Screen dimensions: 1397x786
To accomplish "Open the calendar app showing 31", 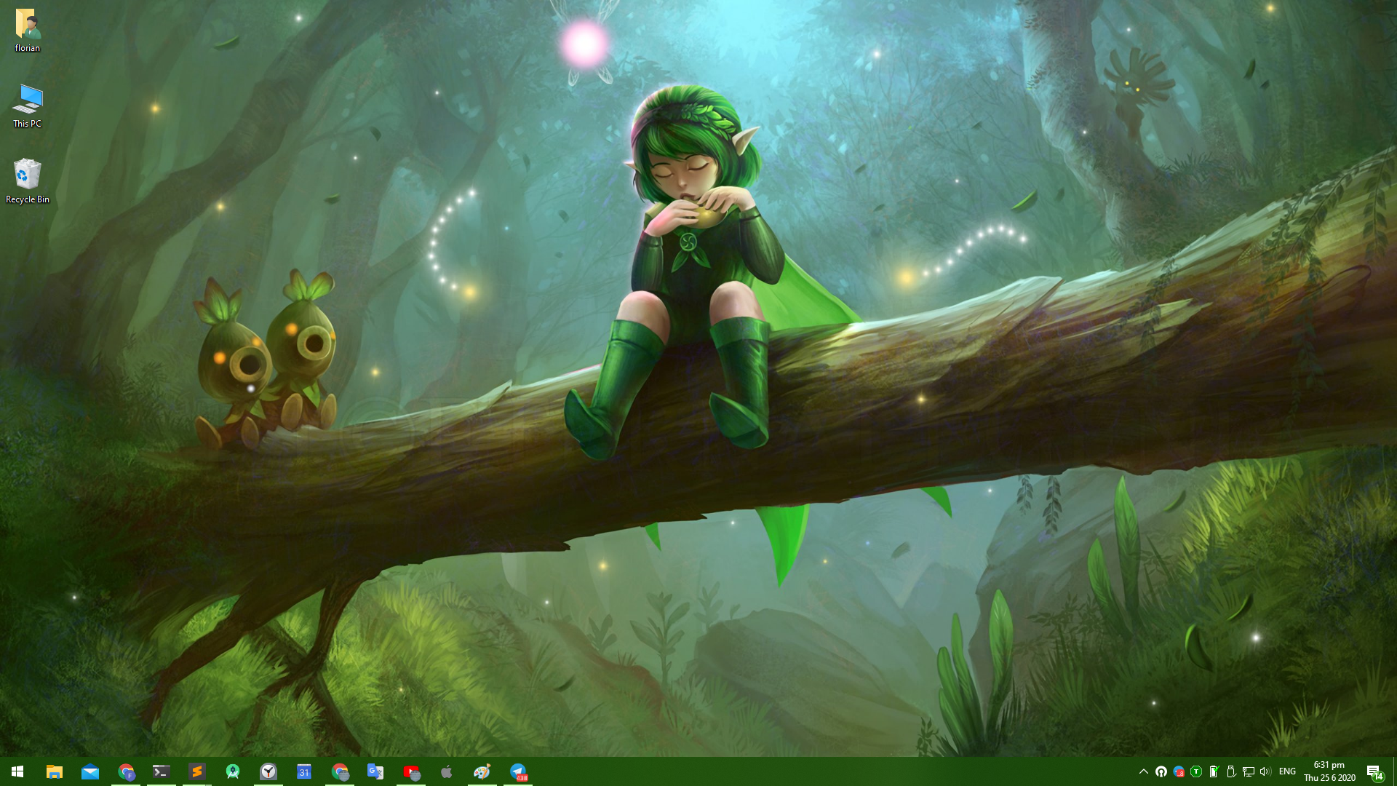I will (x=304, y=771).
